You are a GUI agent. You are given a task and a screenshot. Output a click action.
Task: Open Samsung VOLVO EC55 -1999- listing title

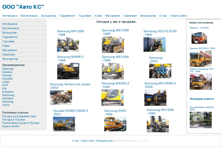[x=160, y=33]
